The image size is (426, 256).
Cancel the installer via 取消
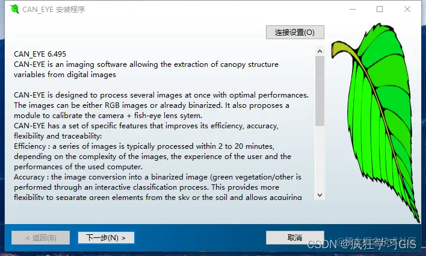[x=295, y=237]
